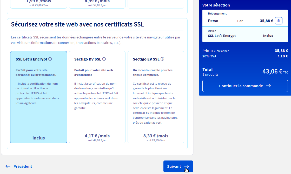Click Inclus label in Let's Encrypt card
Viewport: 291px width, 174px height.
(x=38, y=138)
